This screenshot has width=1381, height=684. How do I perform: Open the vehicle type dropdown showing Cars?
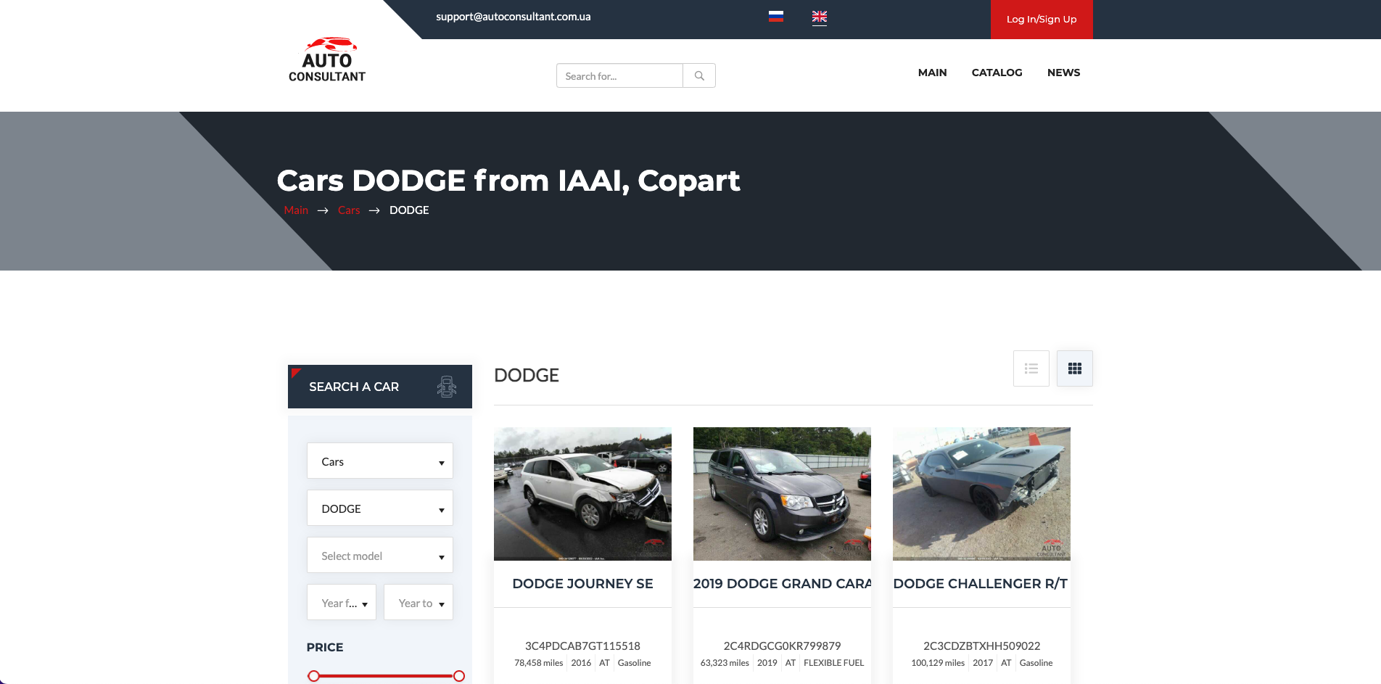(379, 461)
